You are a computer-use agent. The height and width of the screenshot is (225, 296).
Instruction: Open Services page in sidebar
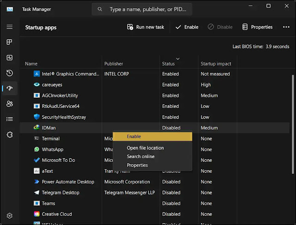click(9, 135)
